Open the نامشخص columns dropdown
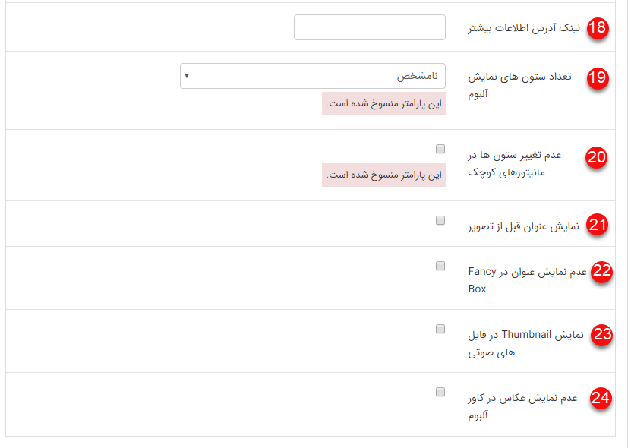Image resolution: width=631 pixels, height=448 pixels. pos(312,76)
